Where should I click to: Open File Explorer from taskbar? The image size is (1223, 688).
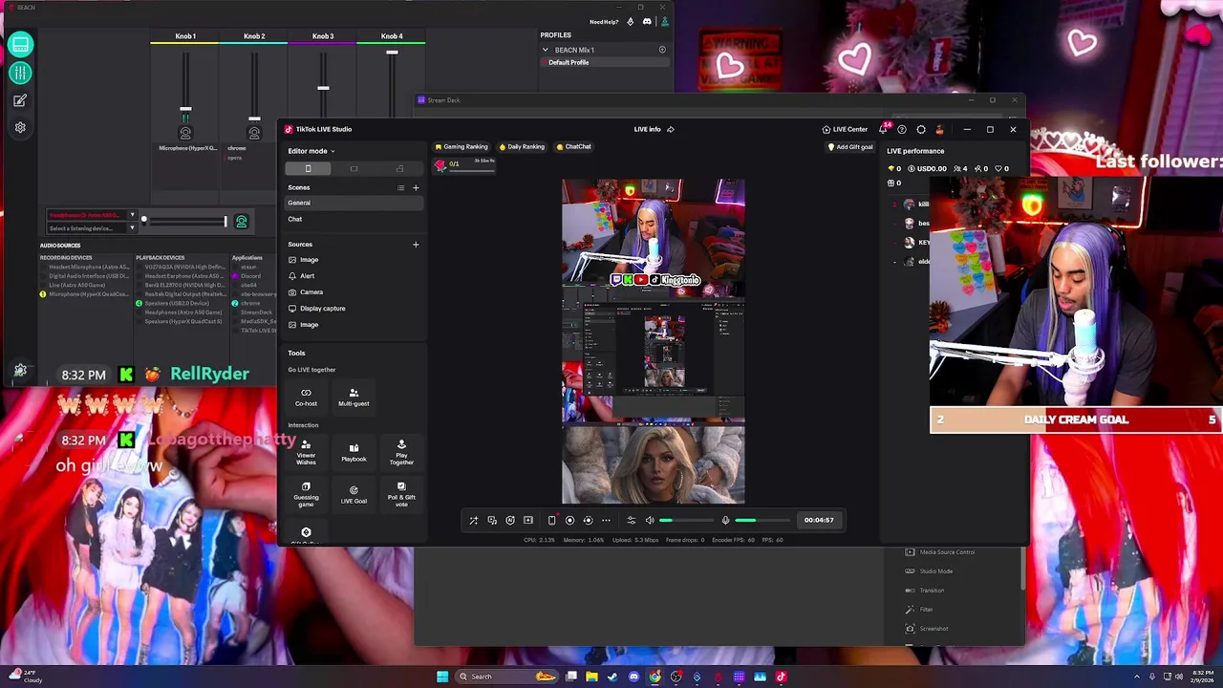point(591,677)
